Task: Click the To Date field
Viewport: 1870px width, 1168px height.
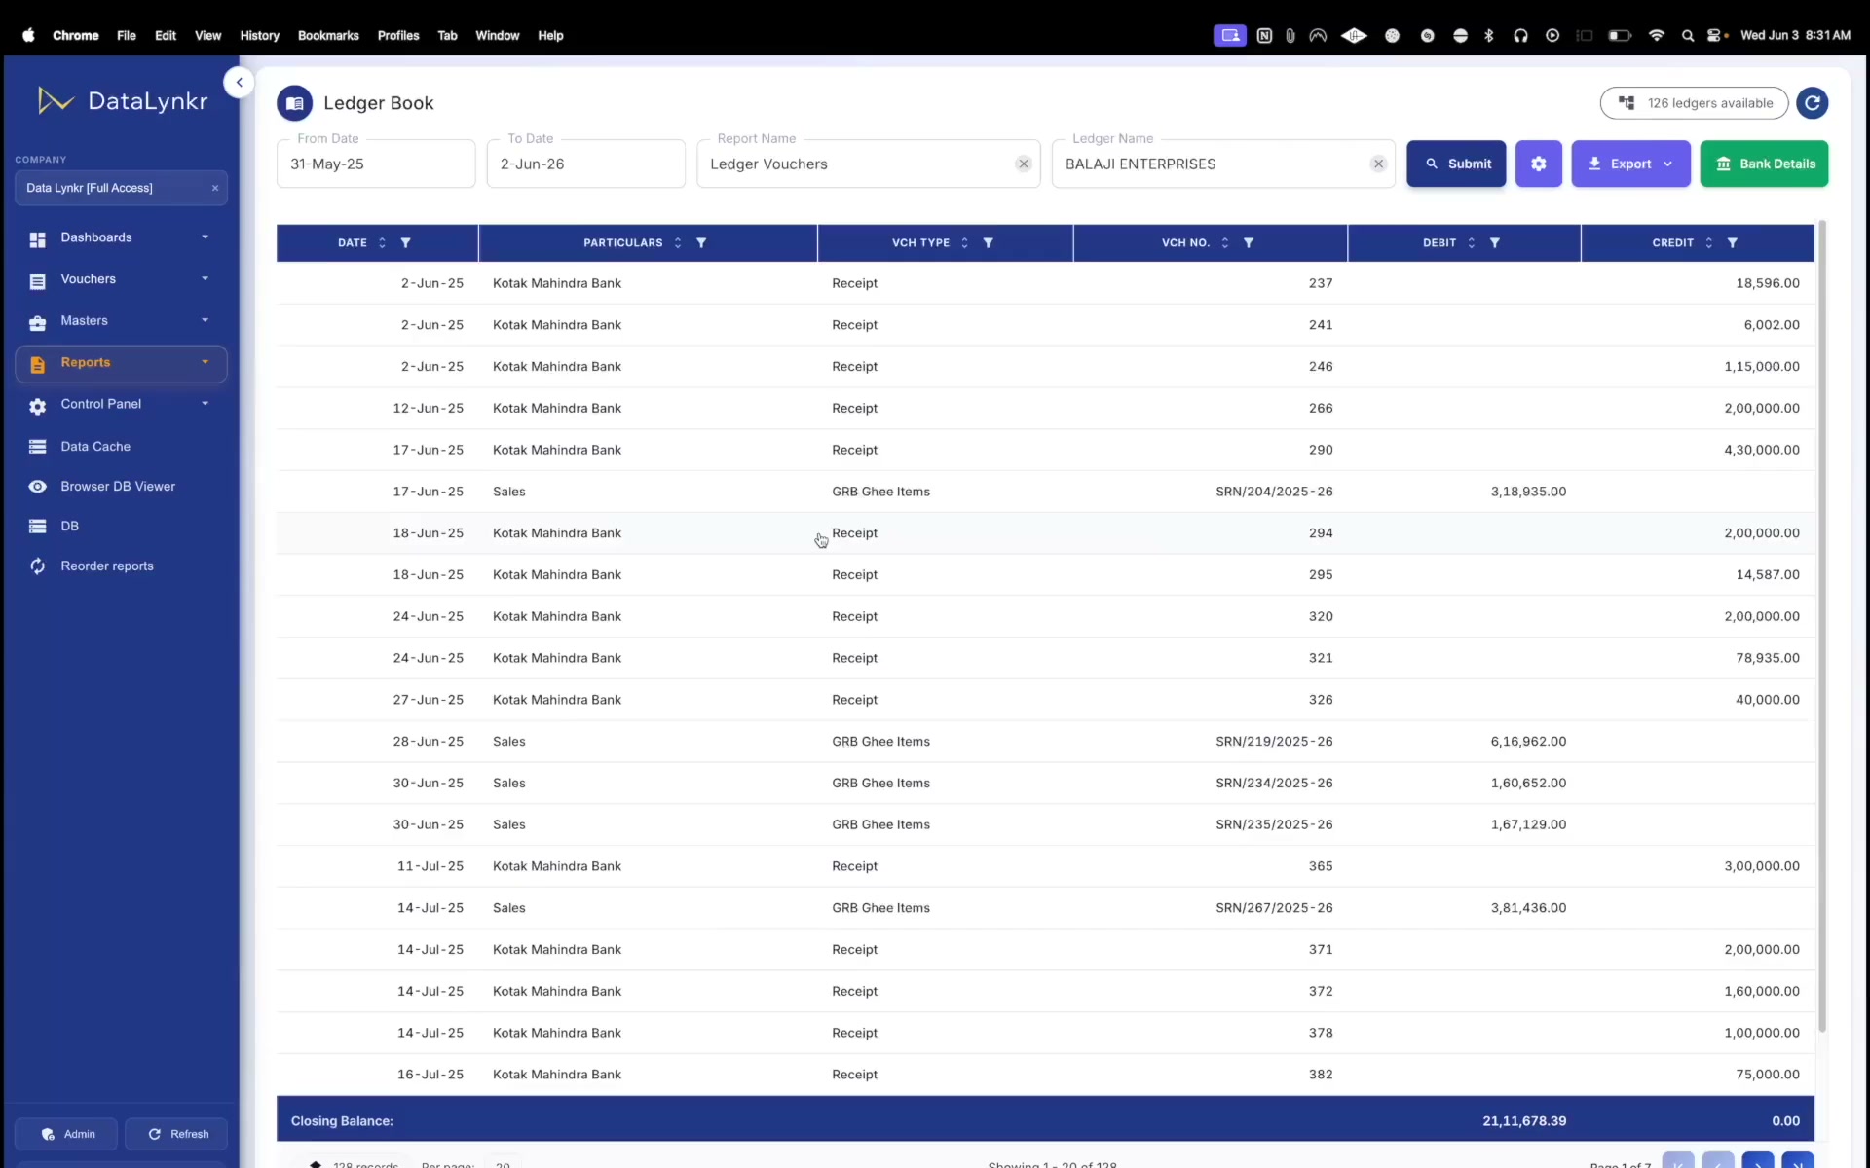Action: (x=585, y=164)
